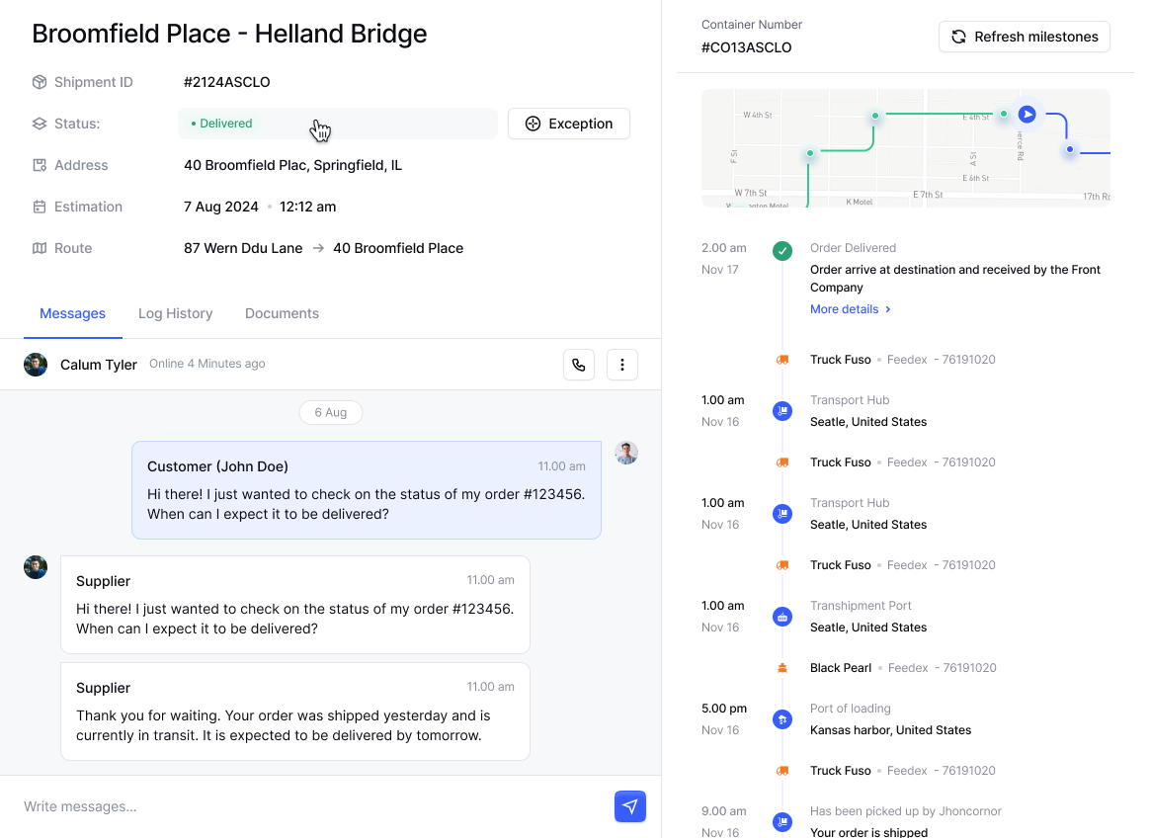The image size is (1150, 838).
Task: Click the Route map icon
Action: 40,248
